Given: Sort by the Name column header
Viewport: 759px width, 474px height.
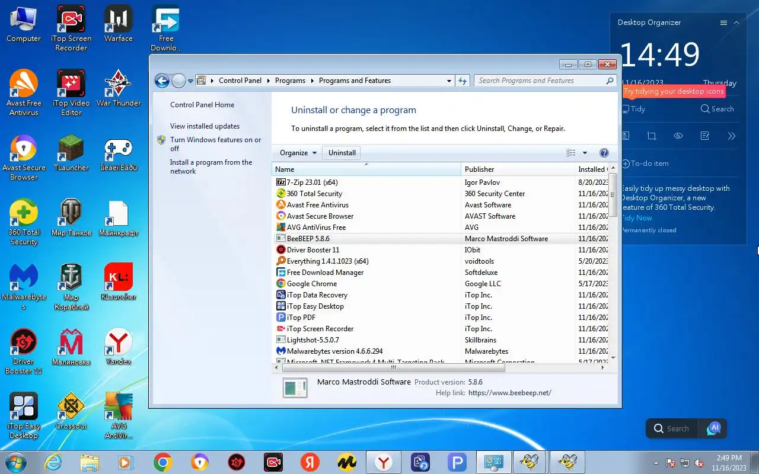Looking at the screenshot, I should (x=366, y=169).
